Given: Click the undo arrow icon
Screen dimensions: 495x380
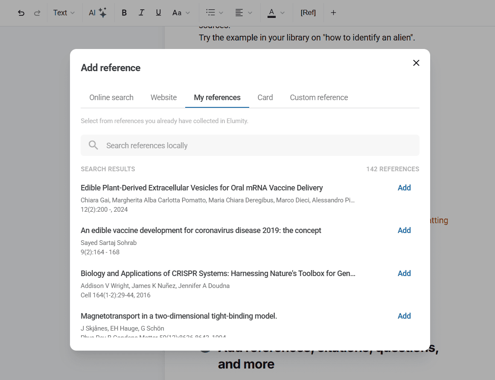Looking at the screenshot, I should 21,13.
